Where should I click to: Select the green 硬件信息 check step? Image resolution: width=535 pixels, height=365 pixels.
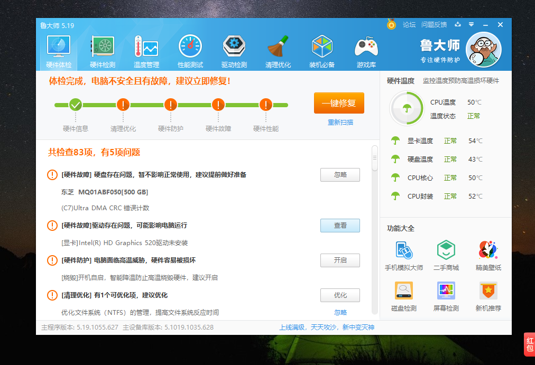(x=76, y=105)
